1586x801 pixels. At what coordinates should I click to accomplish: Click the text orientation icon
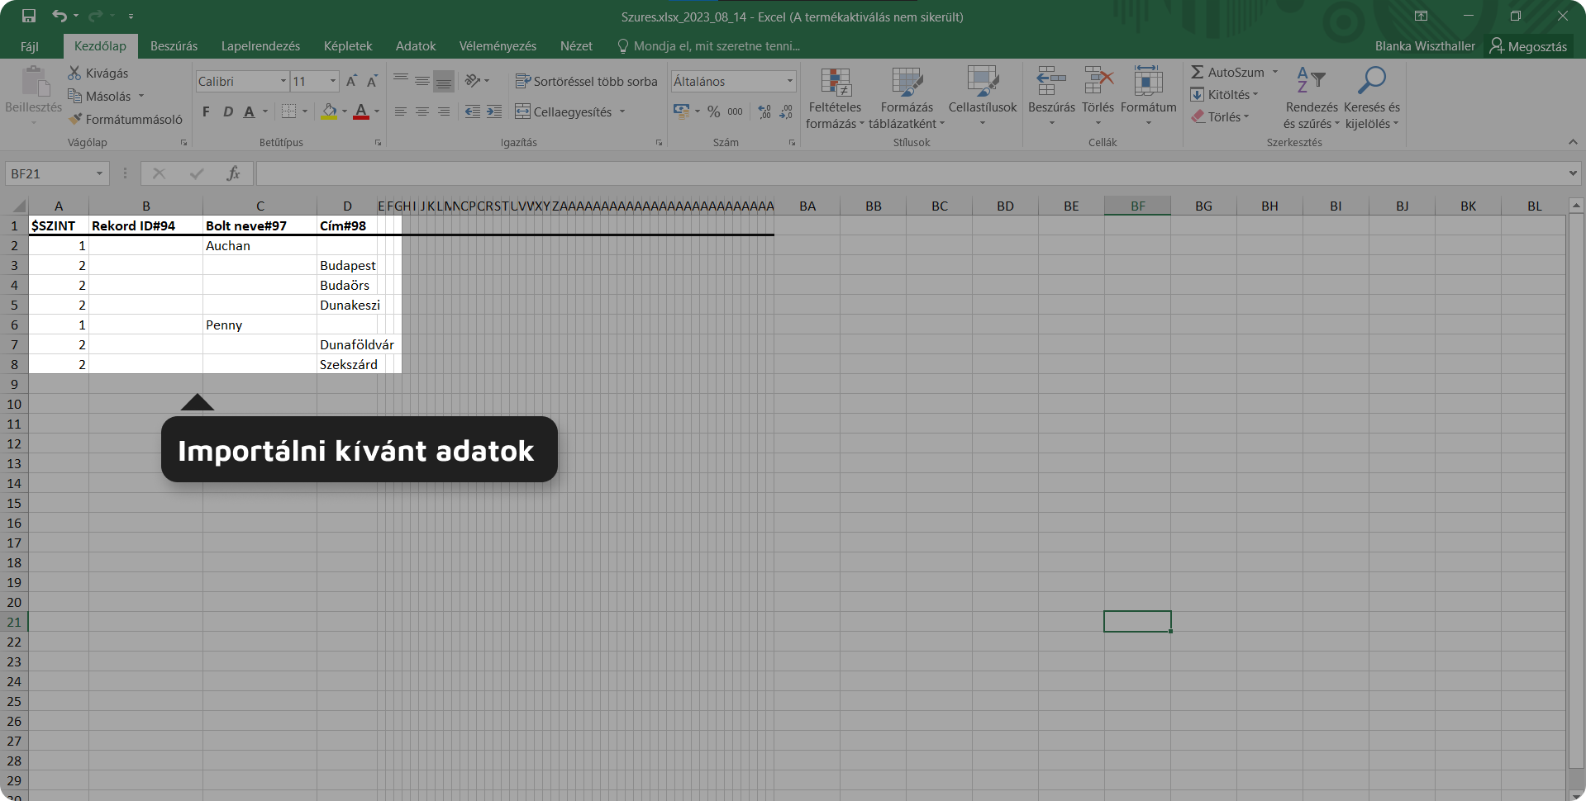473,81
